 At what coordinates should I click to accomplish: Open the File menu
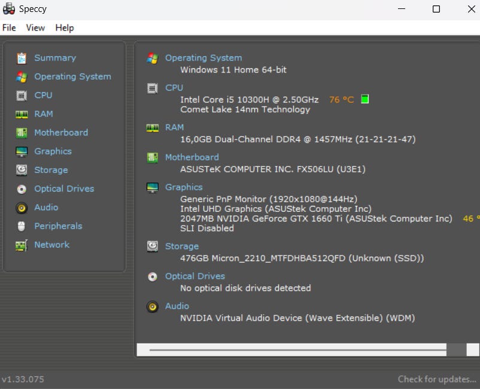pyautogui.click(x=9, y=28)
